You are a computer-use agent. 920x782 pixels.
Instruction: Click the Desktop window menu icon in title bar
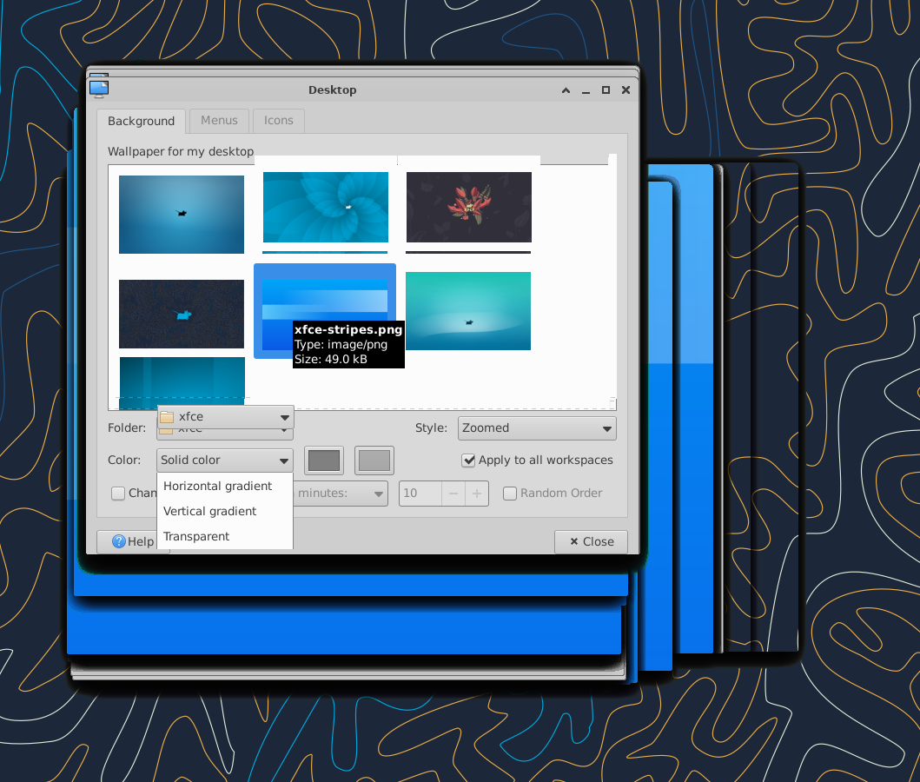99,89
